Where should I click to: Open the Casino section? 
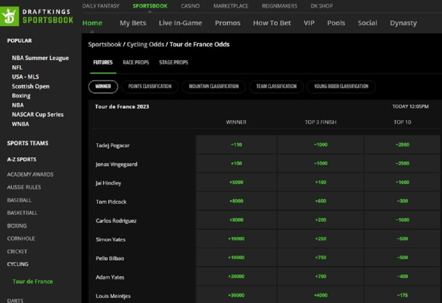pyautogui.click(x=190, y=6)
